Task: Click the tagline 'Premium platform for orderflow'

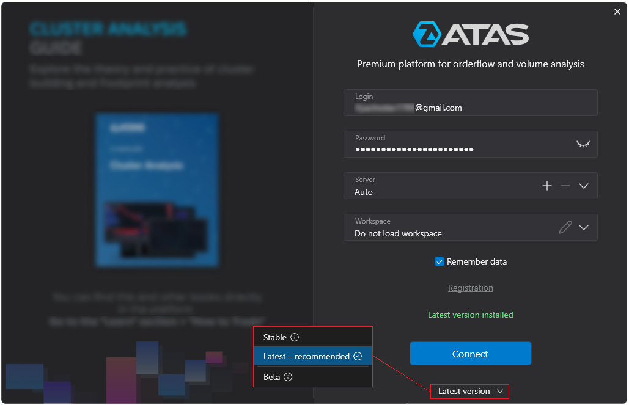Action: point(428,64)
